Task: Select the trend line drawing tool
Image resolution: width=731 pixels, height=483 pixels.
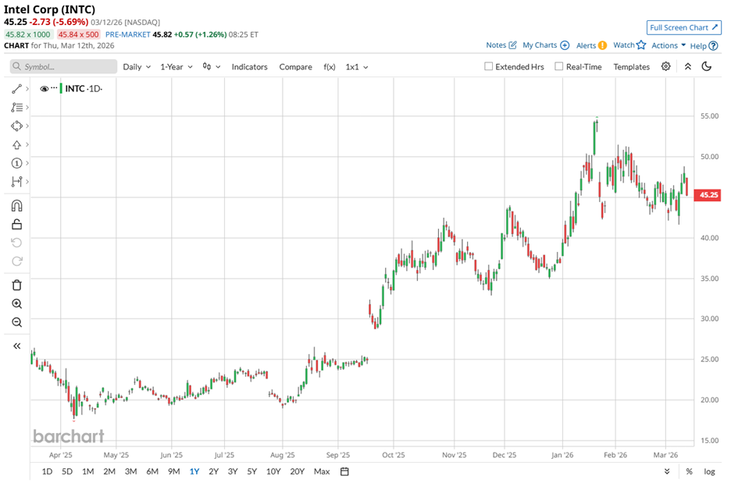Action: (x=16, y=88)
